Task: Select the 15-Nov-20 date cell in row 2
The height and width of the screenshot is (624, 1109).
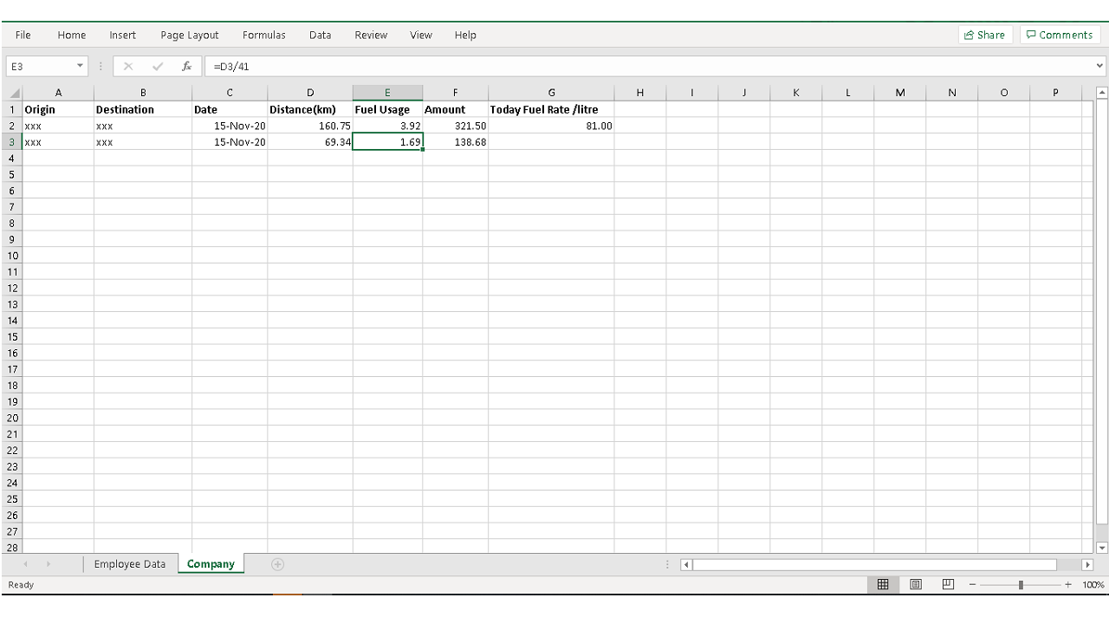Action: [230, 126]
